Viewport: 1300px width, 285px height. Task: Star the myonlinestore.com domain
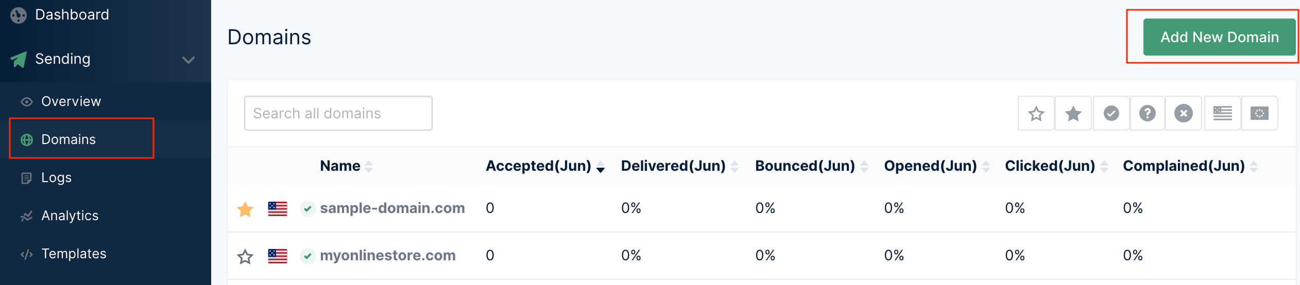click(245, 256)
